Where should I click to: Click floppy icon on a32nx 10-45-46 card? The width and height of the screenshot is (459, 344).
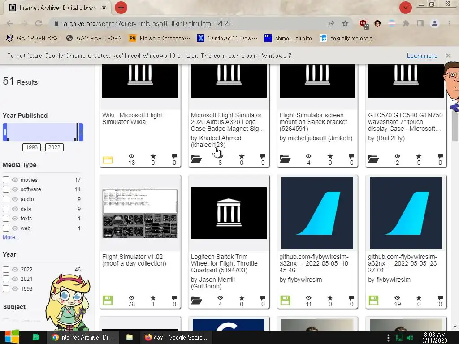click(285, 301)
